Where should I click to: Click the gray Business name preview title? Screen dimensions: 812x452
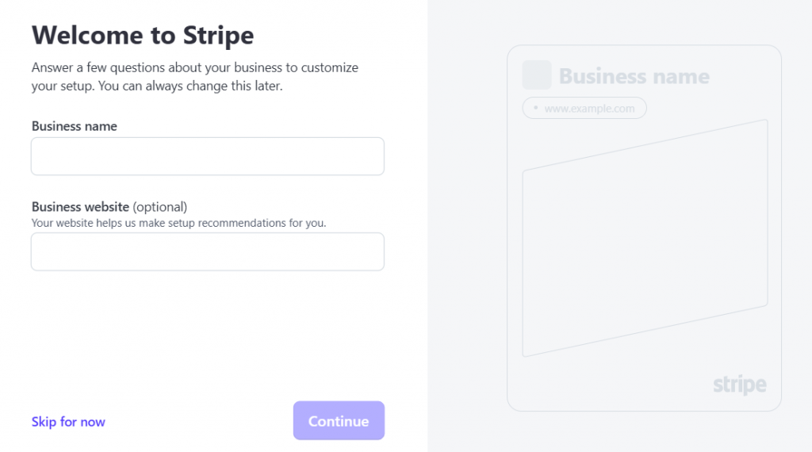point(634,76)
